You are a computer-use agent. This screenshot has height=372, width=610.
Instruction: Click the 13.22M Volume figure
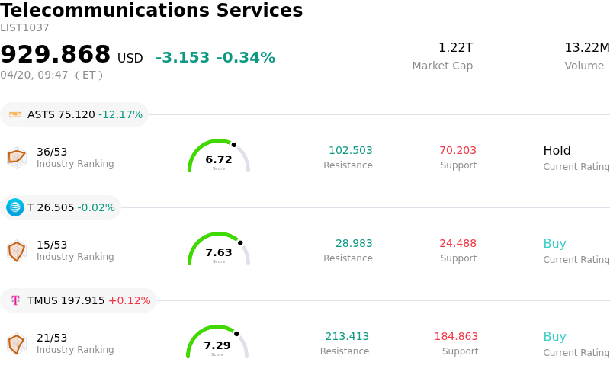tap(586, 48)
